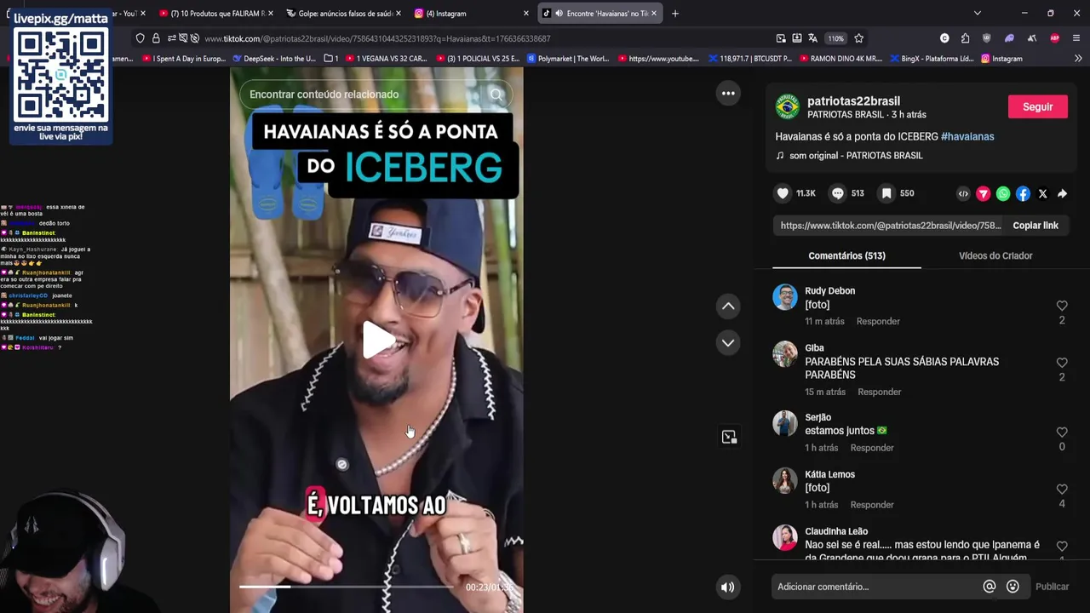The height and width of the screenshot is (613, 1090).
Task: Insert a mention with the @ icon
Action: coord(990,587)
